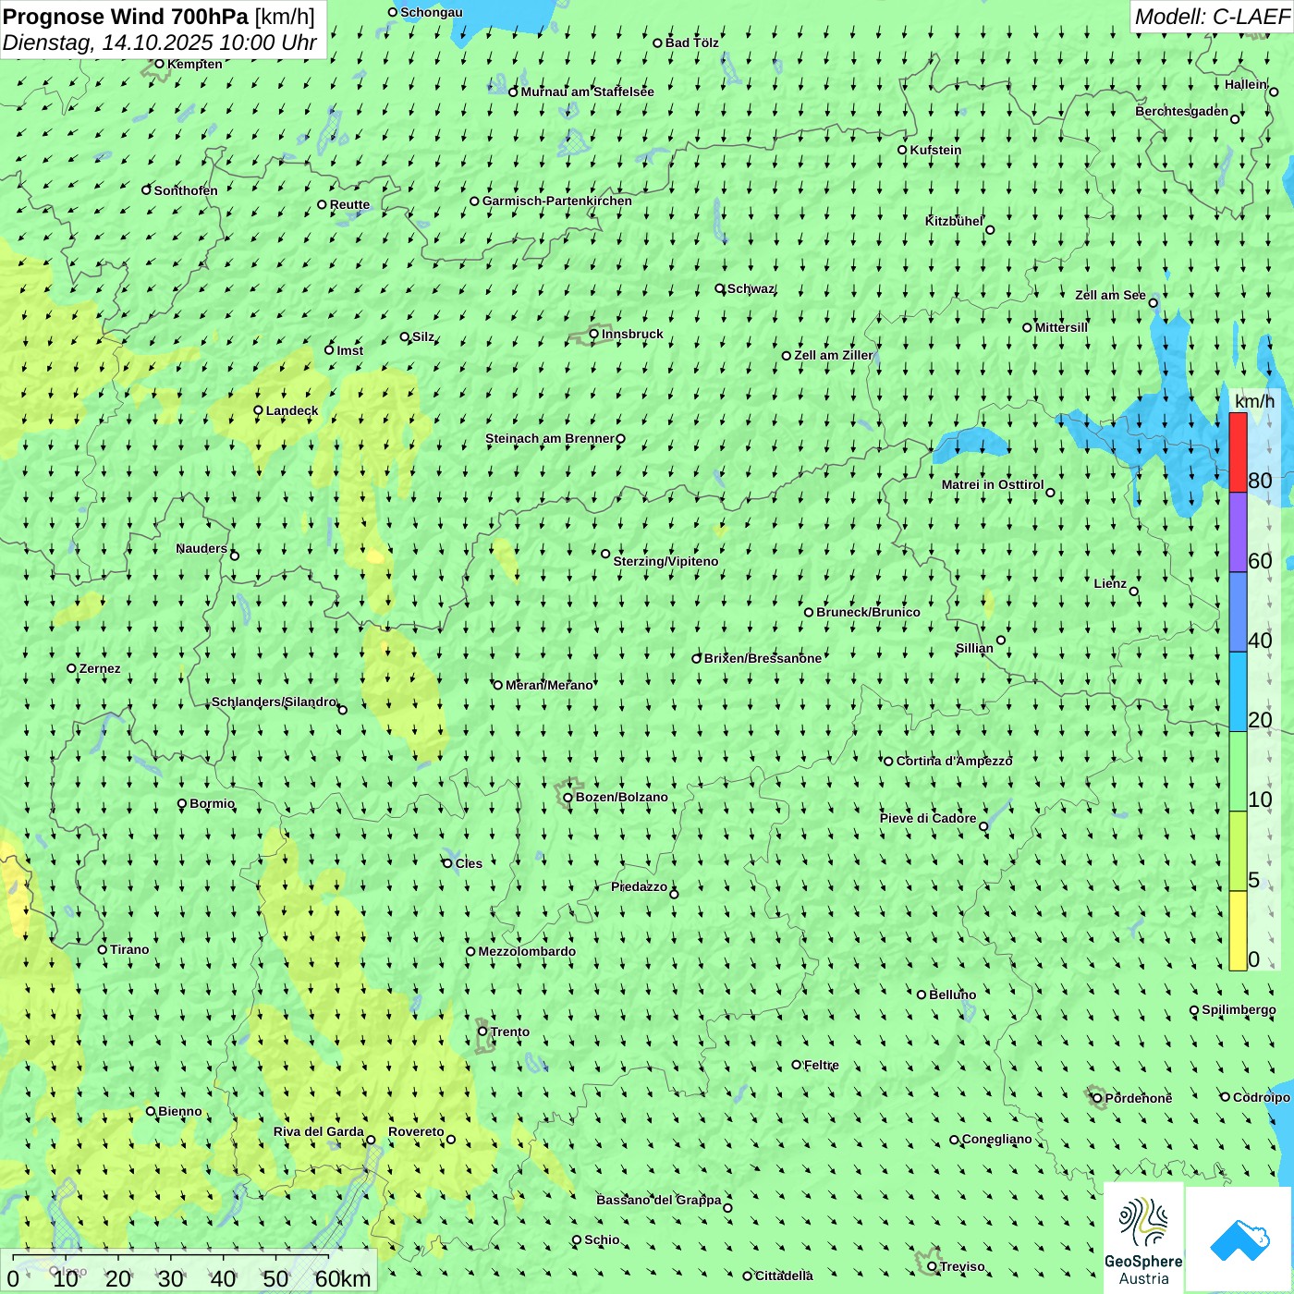Click the 'Steinach am Brenner' label
Viewport: 1294px width, 1294px height.
click(549, 438)
